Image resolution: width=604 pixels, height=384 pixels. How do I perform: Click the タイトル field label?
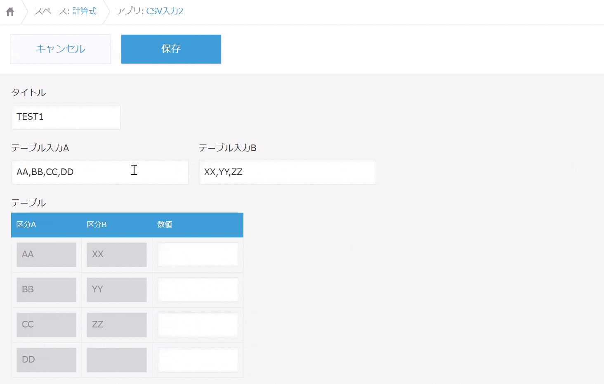28,92
